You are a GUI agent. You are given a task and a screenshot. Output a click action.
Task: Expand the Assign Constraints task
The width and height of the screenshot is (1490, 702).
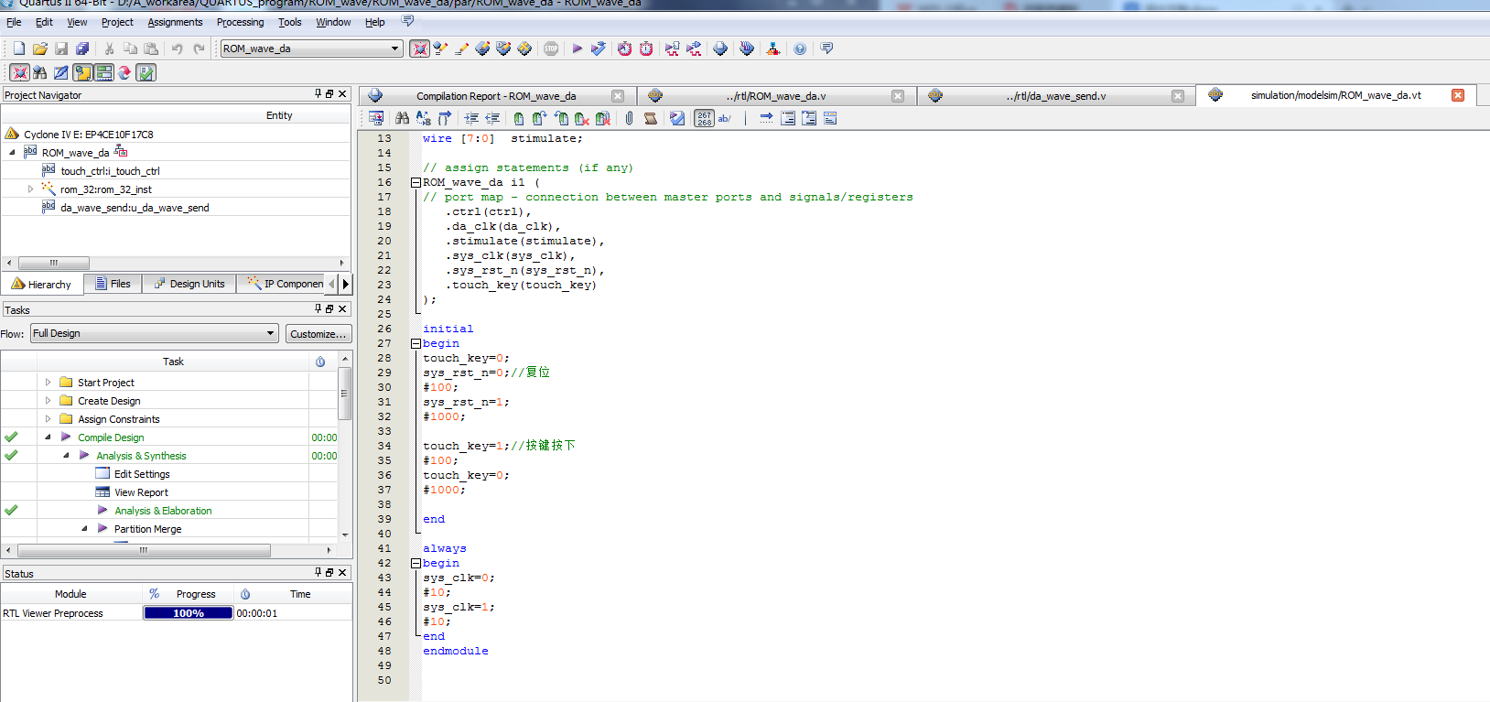point(48,419)
